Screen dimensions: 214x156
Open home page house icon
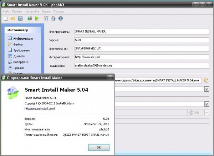click(53, 18)
